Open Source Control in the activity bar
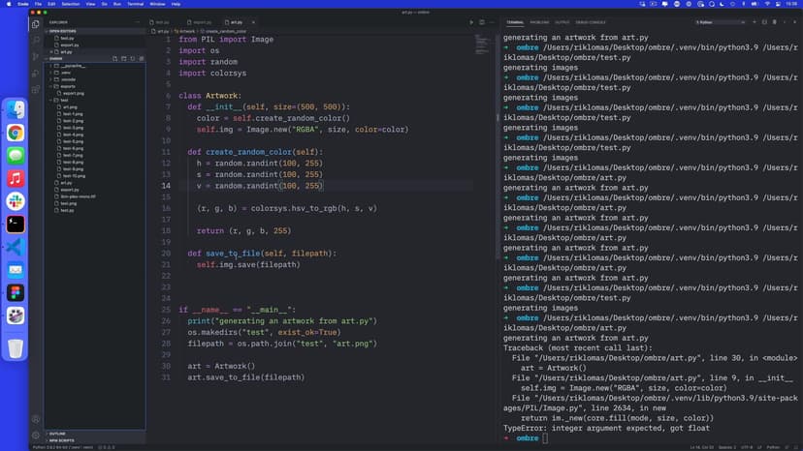 point(36,55)
